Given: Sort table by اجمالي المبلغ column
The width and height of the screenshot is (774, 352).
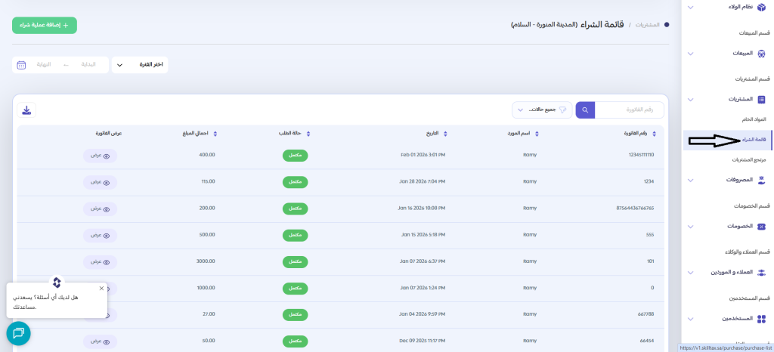Looking at the screenshot, I should coord(216,134).
